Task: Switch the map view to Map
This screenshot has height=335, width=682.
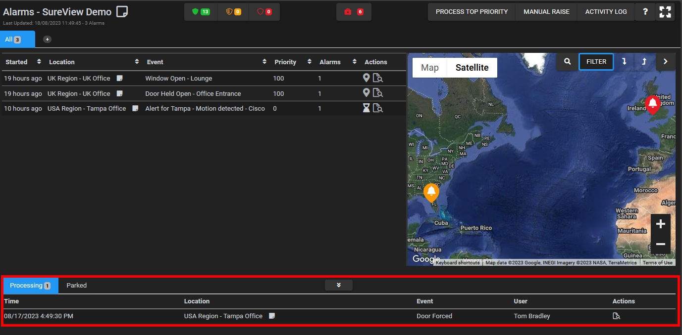Action: click(430, 68)
